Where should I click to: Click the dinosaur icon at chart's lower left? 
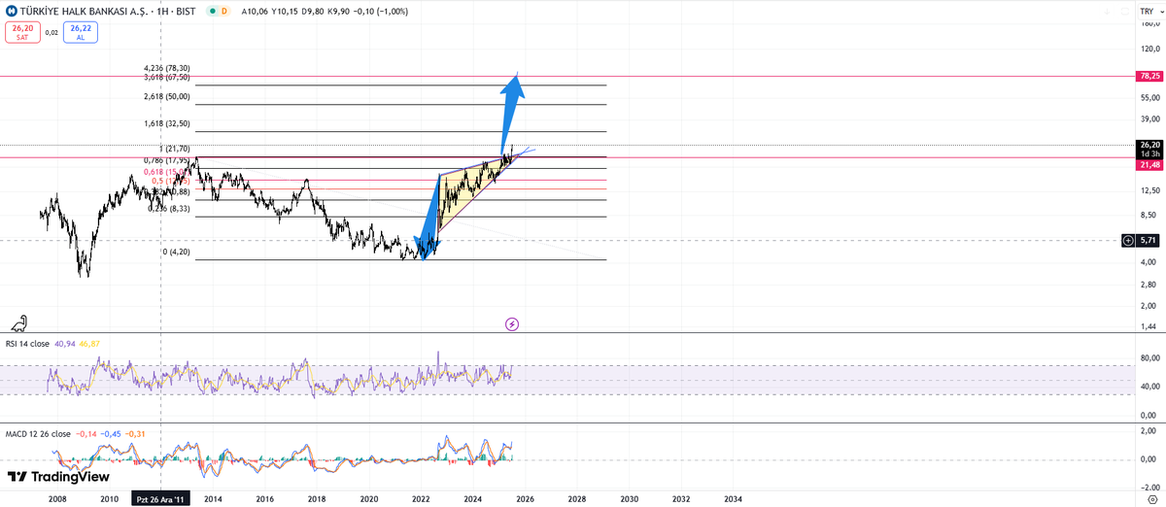pos(19,323)
